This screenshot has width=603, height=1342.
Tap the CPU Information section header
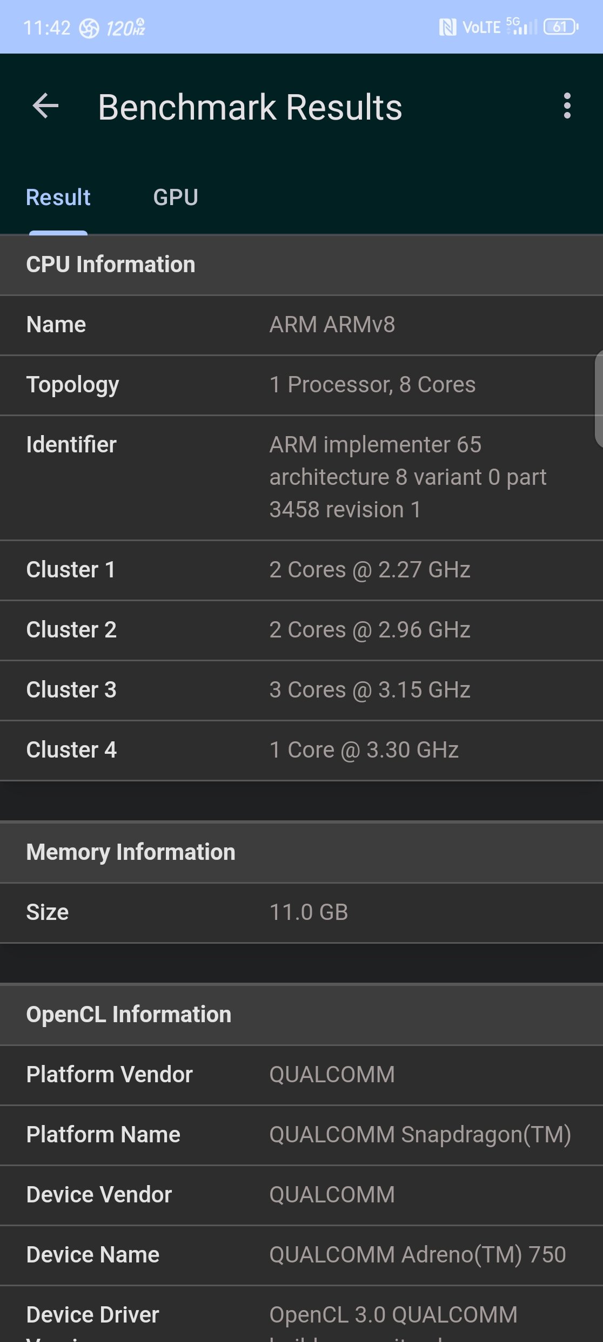[x=301, y=265]
